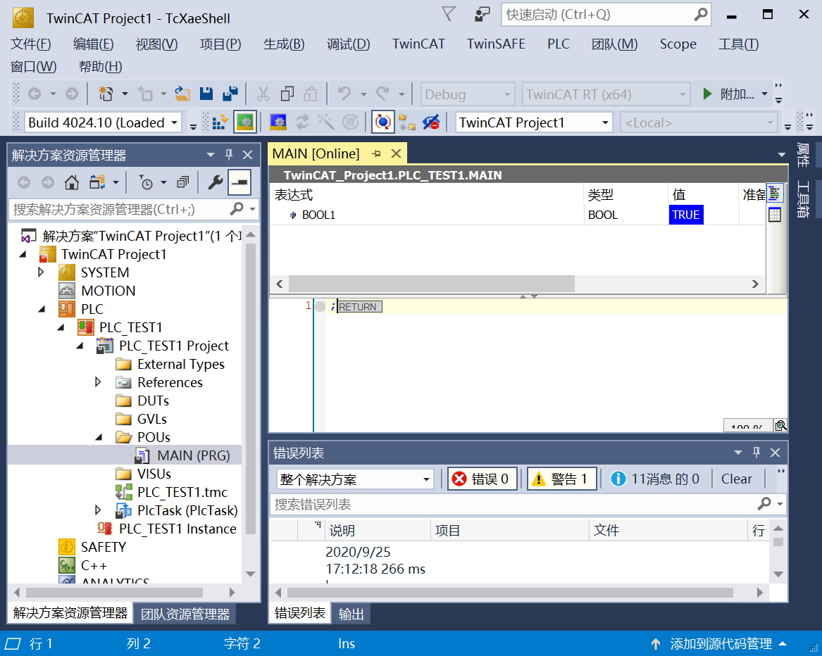Click the Restart TwinCAT Config Mode icon
822x656 pixels.
[278, 122]
